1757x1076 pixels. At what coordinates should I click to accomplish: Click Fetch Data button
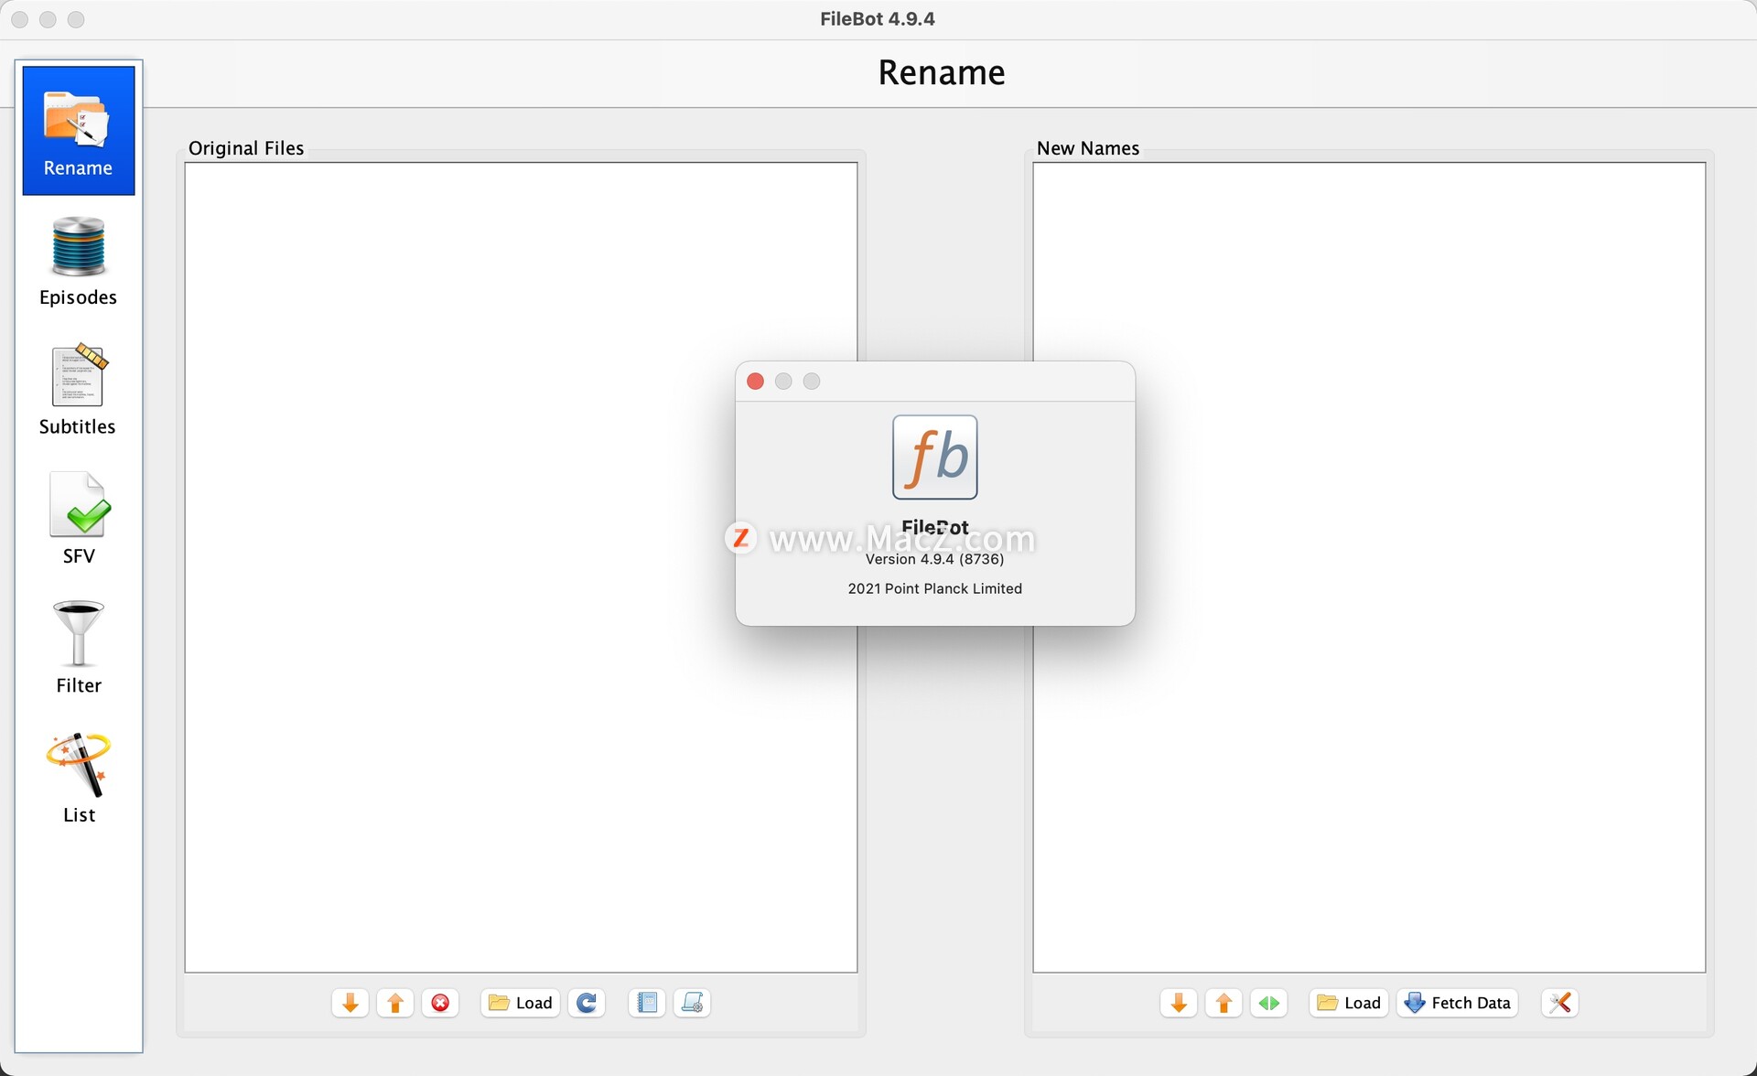(1458, 1003)
